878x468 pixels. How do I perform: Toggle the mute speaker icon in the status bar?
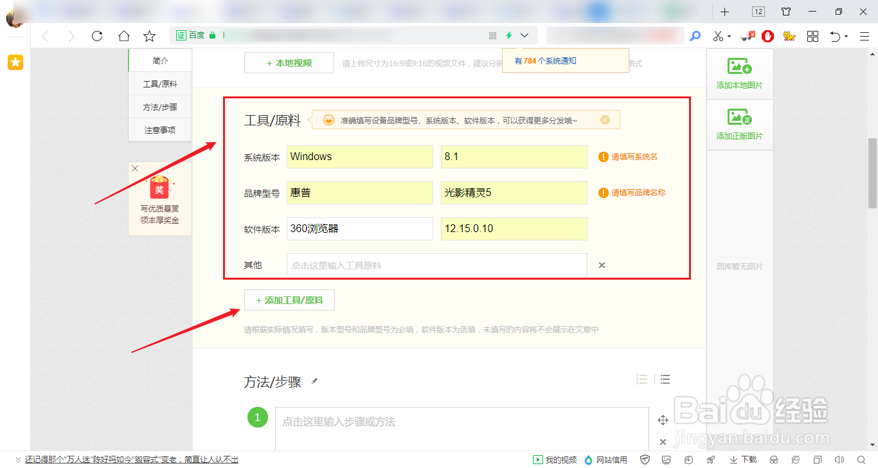(839, 460)
